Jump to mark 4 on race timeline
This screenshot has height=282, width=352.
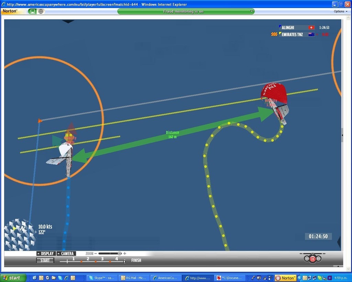pos(117,259)
